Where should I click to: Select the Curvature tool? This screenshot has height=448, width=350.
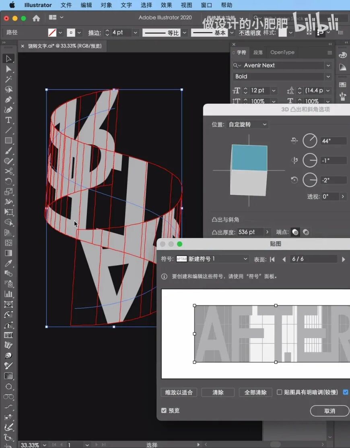[x=8, y=110]
